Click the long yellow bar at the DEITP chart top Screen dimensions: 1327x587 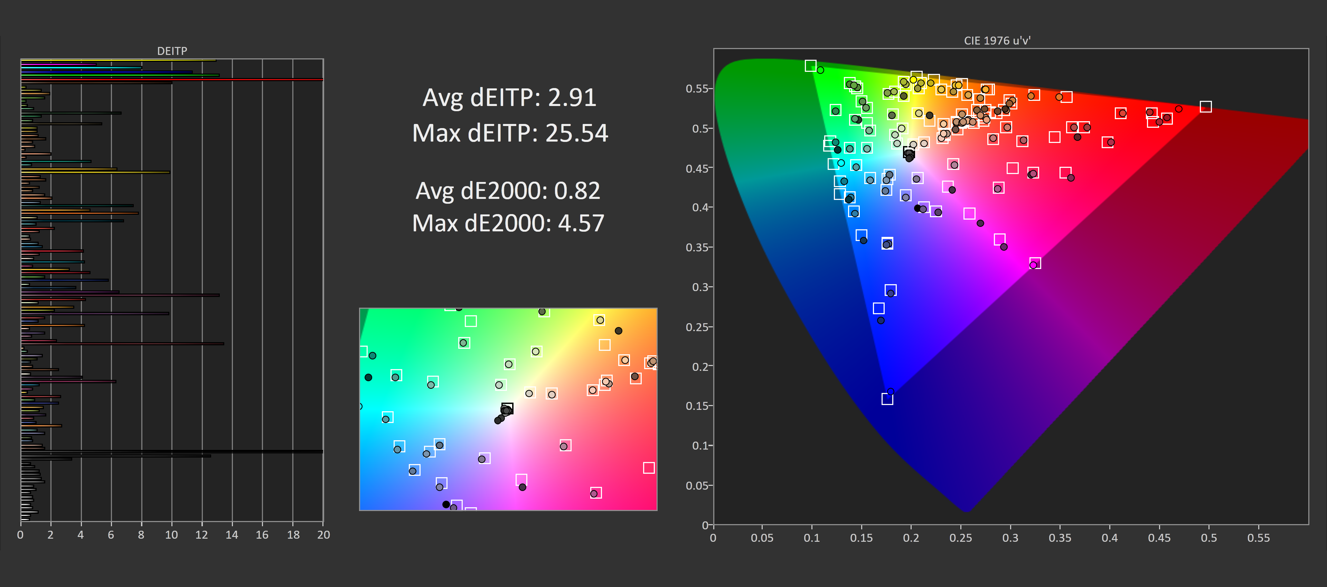click(x=119, y=61)
